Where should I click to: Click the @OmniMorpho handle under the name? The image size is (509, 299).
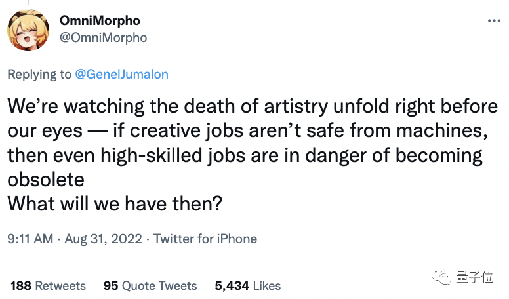pos(103,37)
